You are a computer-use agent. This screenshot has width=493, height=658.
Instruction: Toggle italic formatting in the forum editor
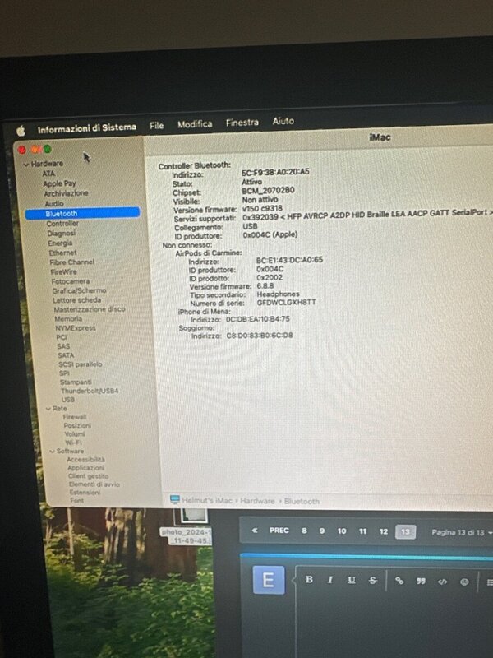click(x=330, y=580)
